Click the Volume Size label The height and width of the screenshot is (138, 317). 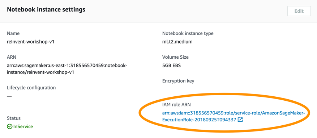point(175,57)
